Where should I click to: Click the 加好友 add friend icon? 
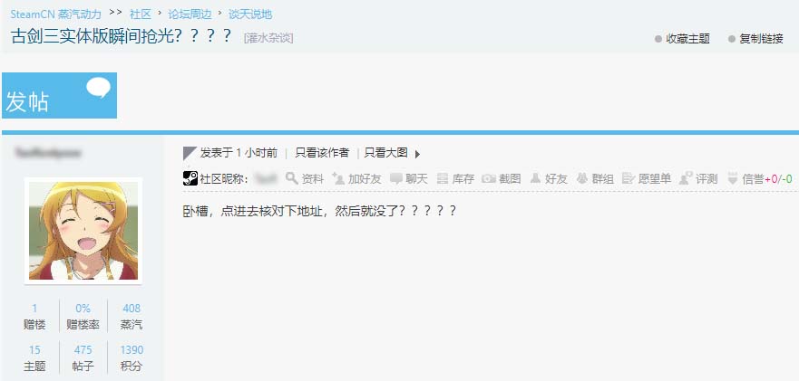tap(338, 178)
